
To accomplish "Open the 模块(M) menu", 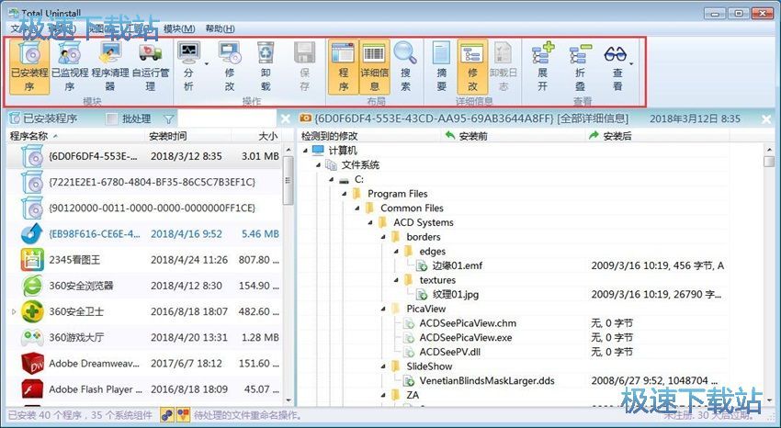I will click(179, 28).
